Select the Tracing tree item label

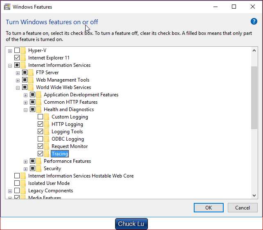tap(60, 154)
